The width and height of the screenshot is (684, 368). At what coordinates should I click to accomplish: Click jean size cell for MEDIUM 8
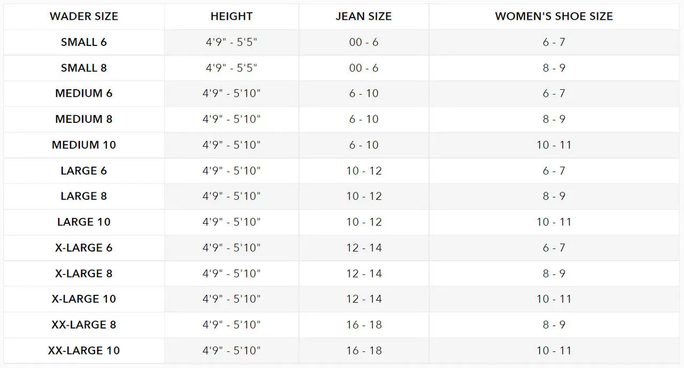point(364,119)
